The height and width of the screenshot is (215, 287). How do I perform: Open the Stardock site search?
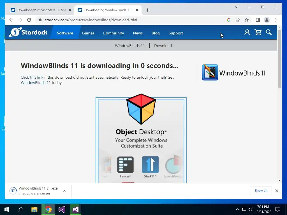tap(269, 32)
